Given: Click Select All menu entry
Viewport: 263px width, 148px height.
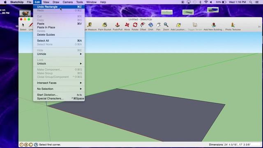Looking at the screenshot, I should pyautogui.click(x=59, y=41).
